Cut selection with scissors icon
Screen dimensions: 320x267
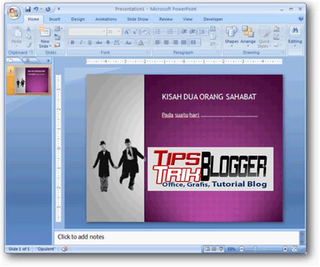point(28,29)
